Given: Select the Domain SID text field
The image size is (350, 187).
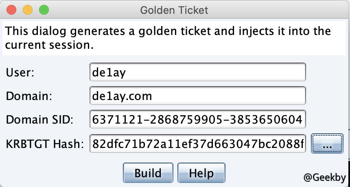Looking at the screenshot, I should click(x=197, y=120).
